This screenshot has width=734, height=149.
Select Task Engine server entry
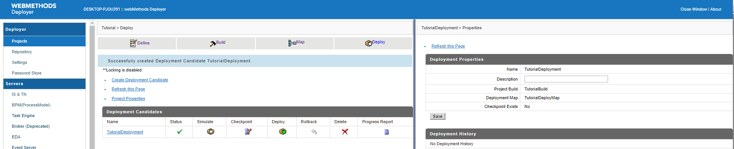click(23, 116)
